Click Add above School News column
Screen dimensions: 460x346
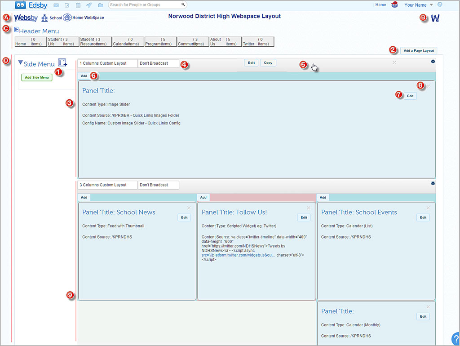pos(84,198)
